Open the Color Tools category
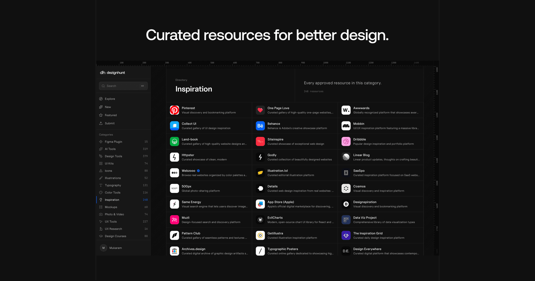 click(x=123, y=192)
